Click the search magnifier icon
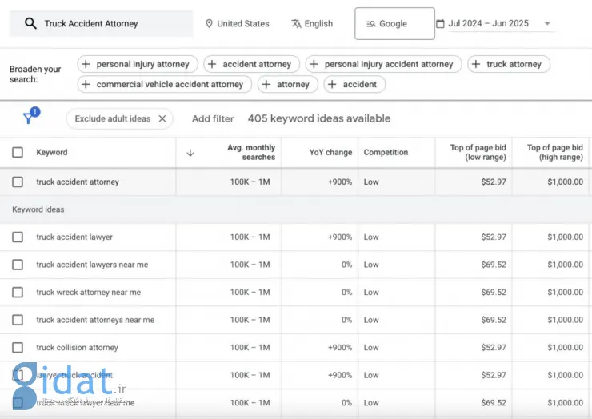The image size is (592, 419). pyautogui.click(x=30, y=23)
